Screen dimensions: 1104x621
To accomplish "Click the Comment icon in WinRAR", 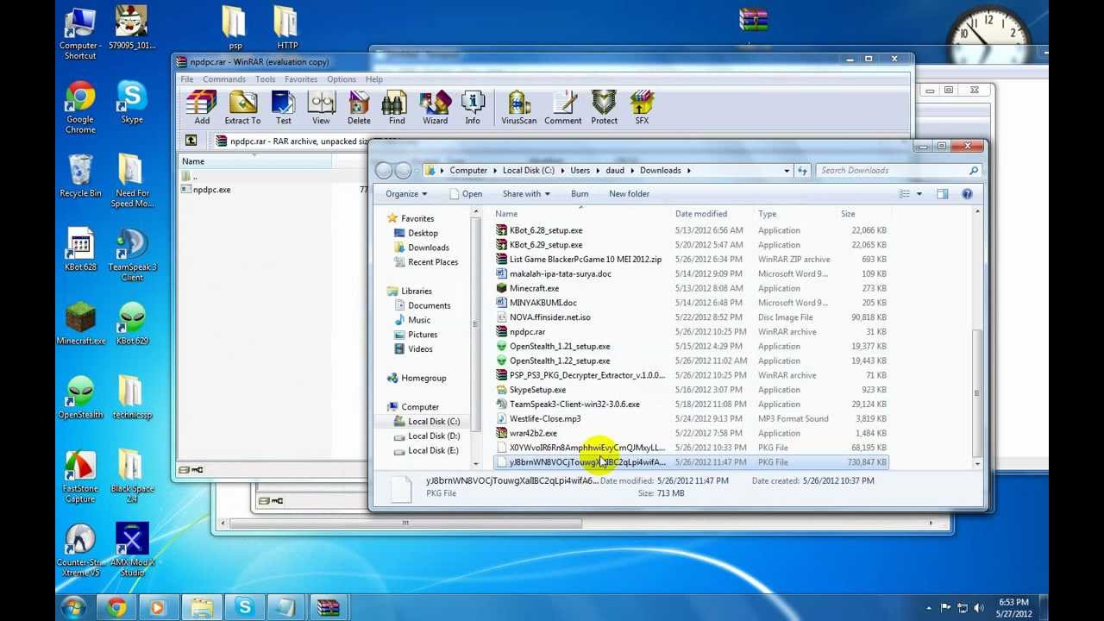I will pyautogui.click(x=562, y=108).
